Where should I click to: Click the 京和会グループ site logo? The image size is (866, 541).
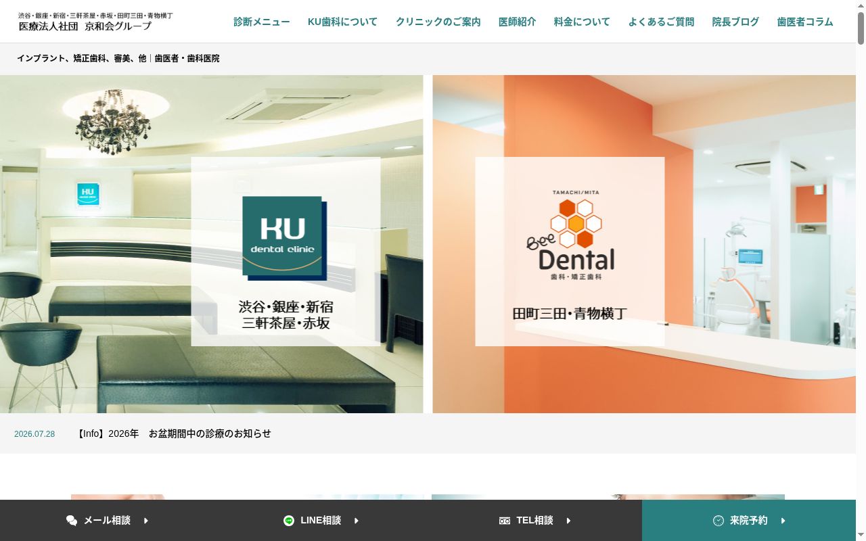click(x=95, y=22)
